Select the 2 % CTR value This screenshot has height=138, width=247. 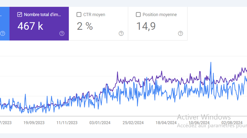tap(85, 26)
